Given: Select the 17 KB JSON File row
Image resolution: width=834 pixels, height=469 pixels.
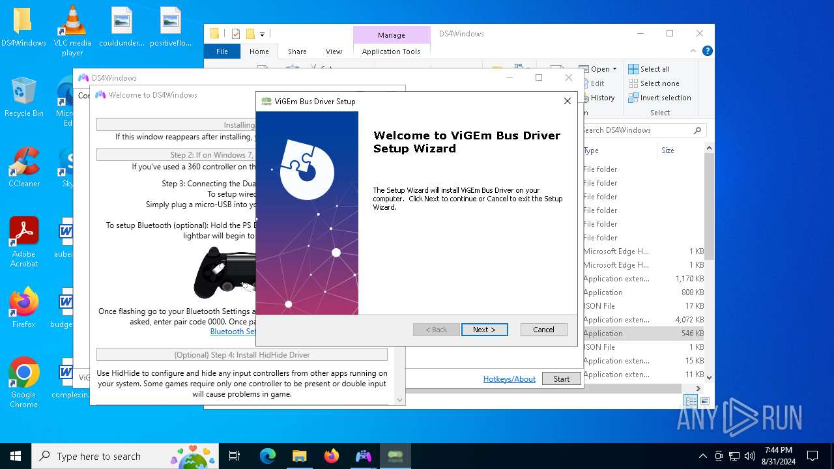Looking at the screenshot, I should (644, 306).
